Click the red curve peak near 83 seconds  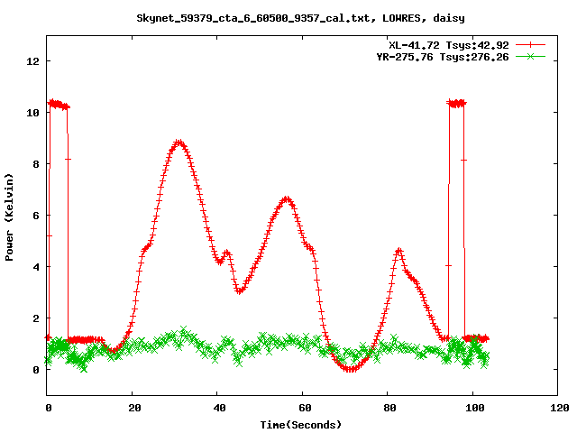398,251
